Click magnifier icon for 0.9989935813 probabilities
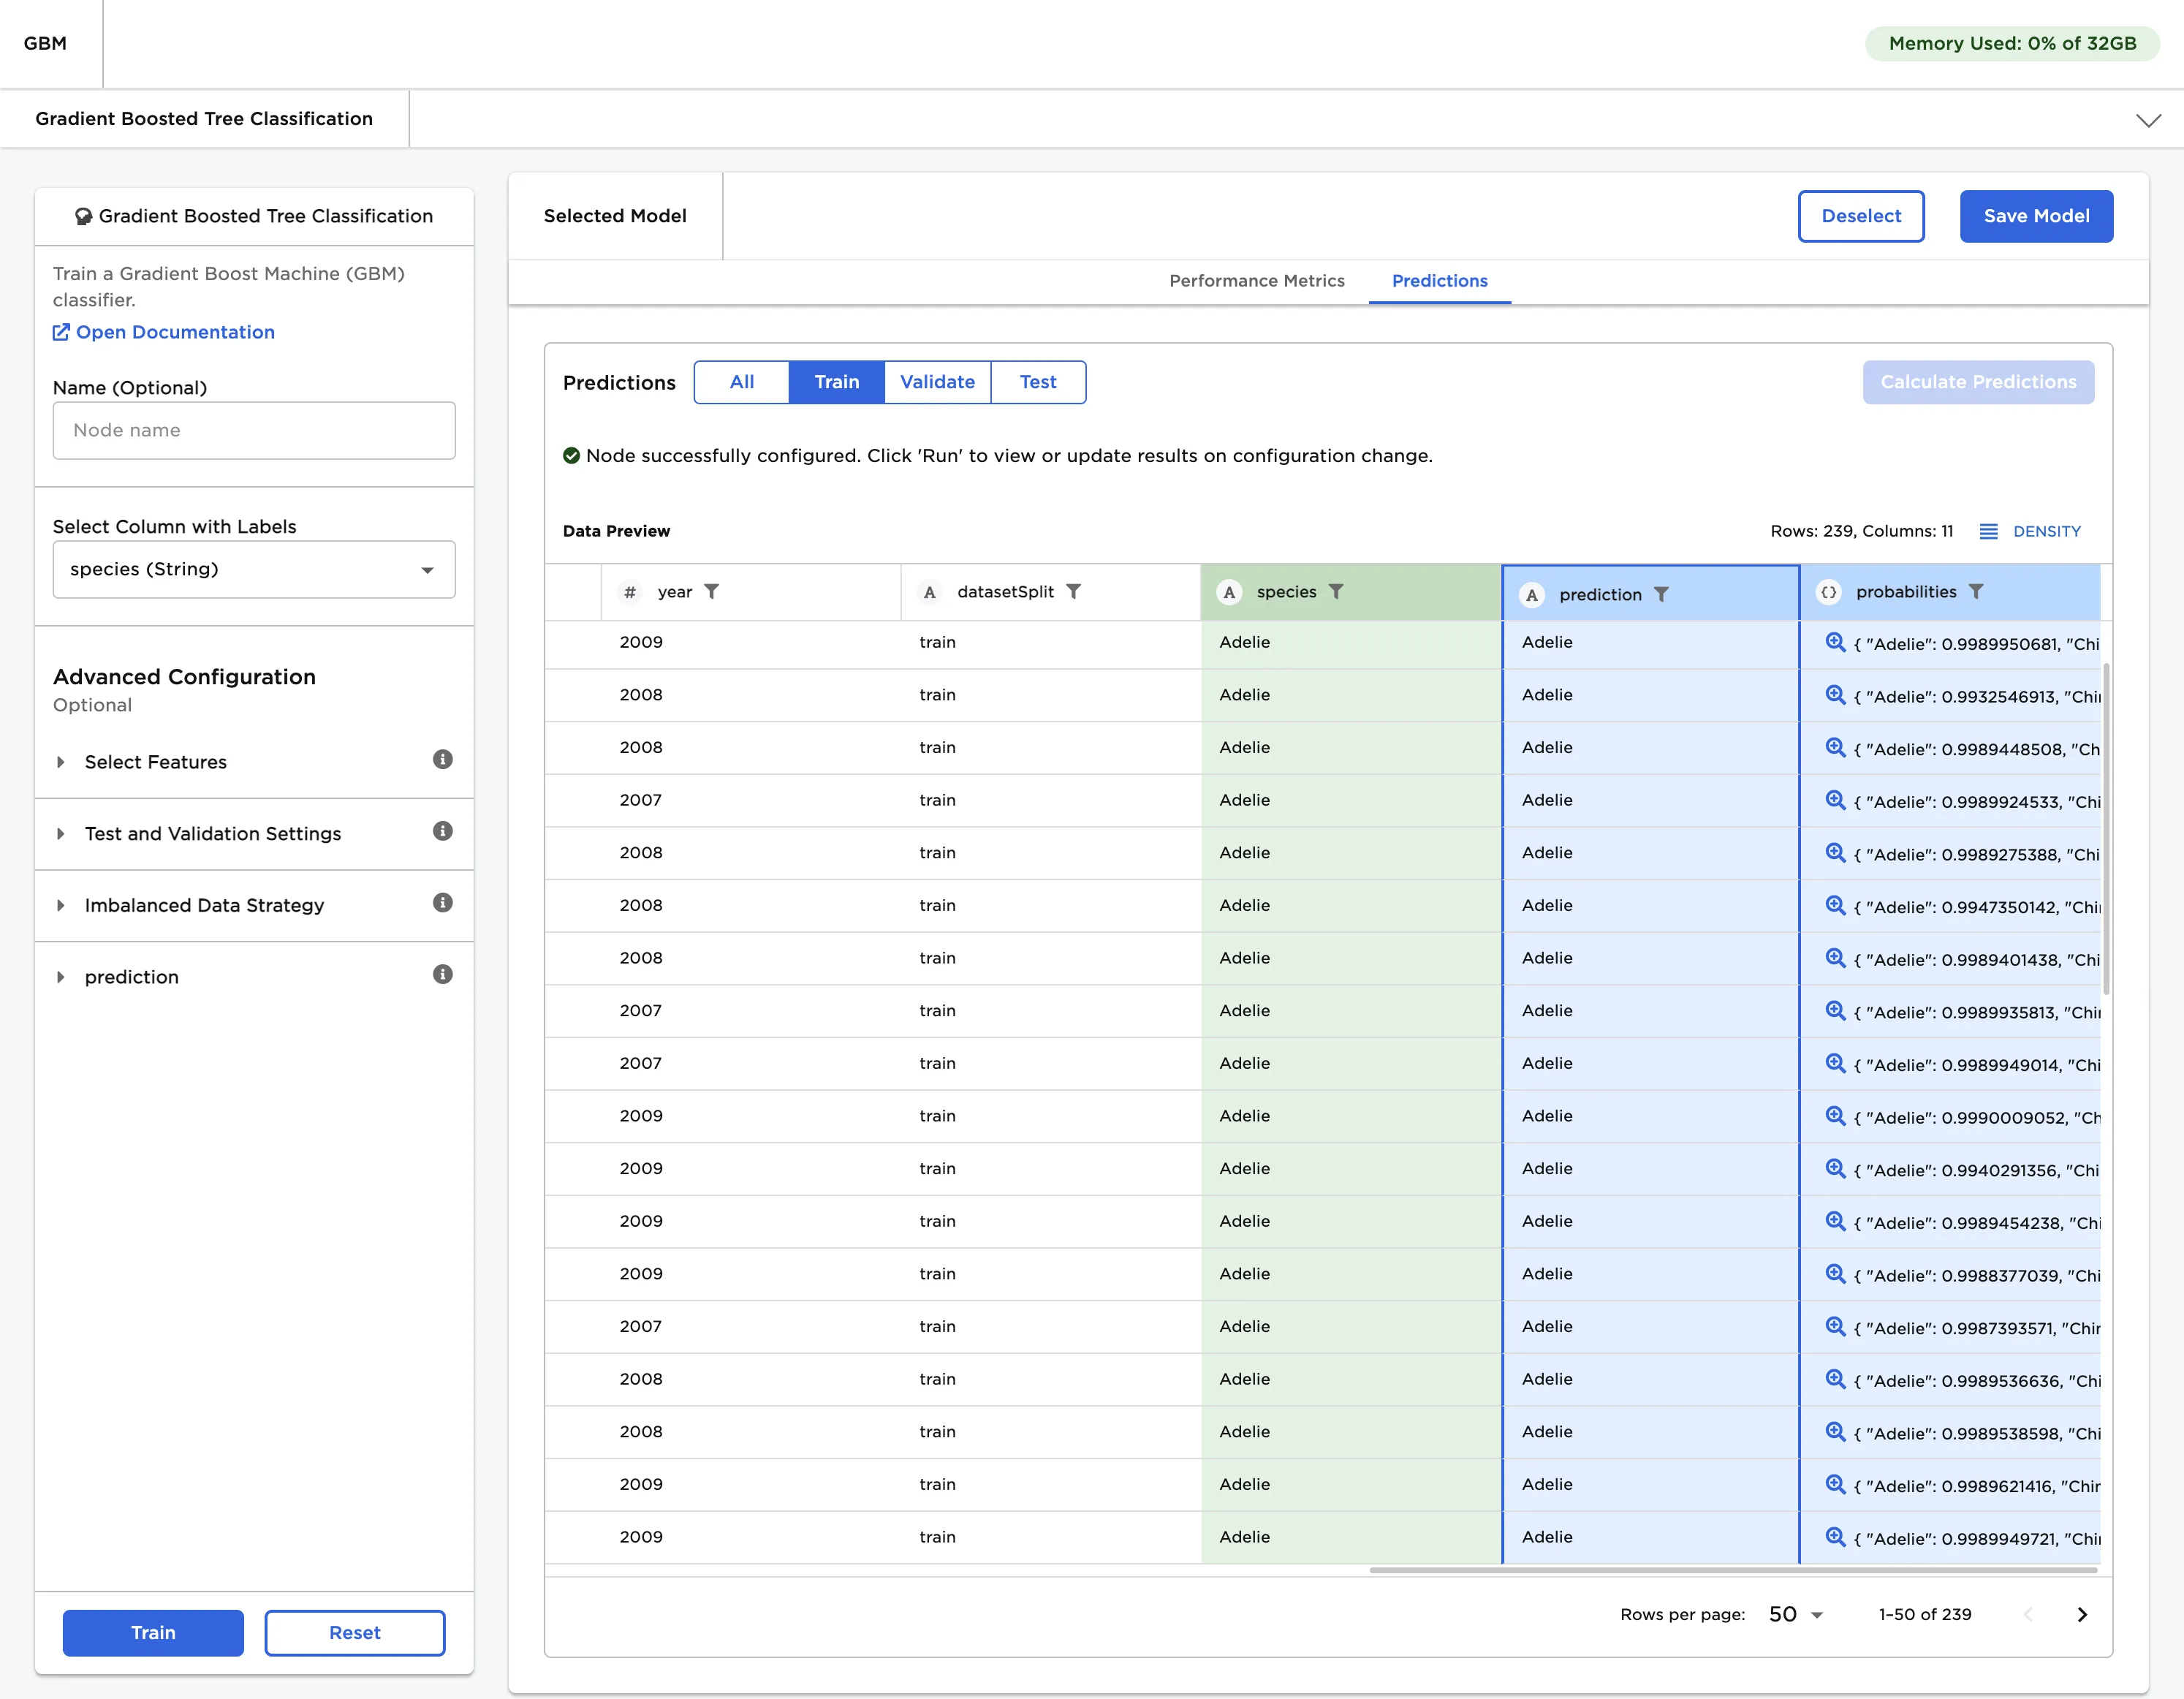 click(x=1835, y=1011)
